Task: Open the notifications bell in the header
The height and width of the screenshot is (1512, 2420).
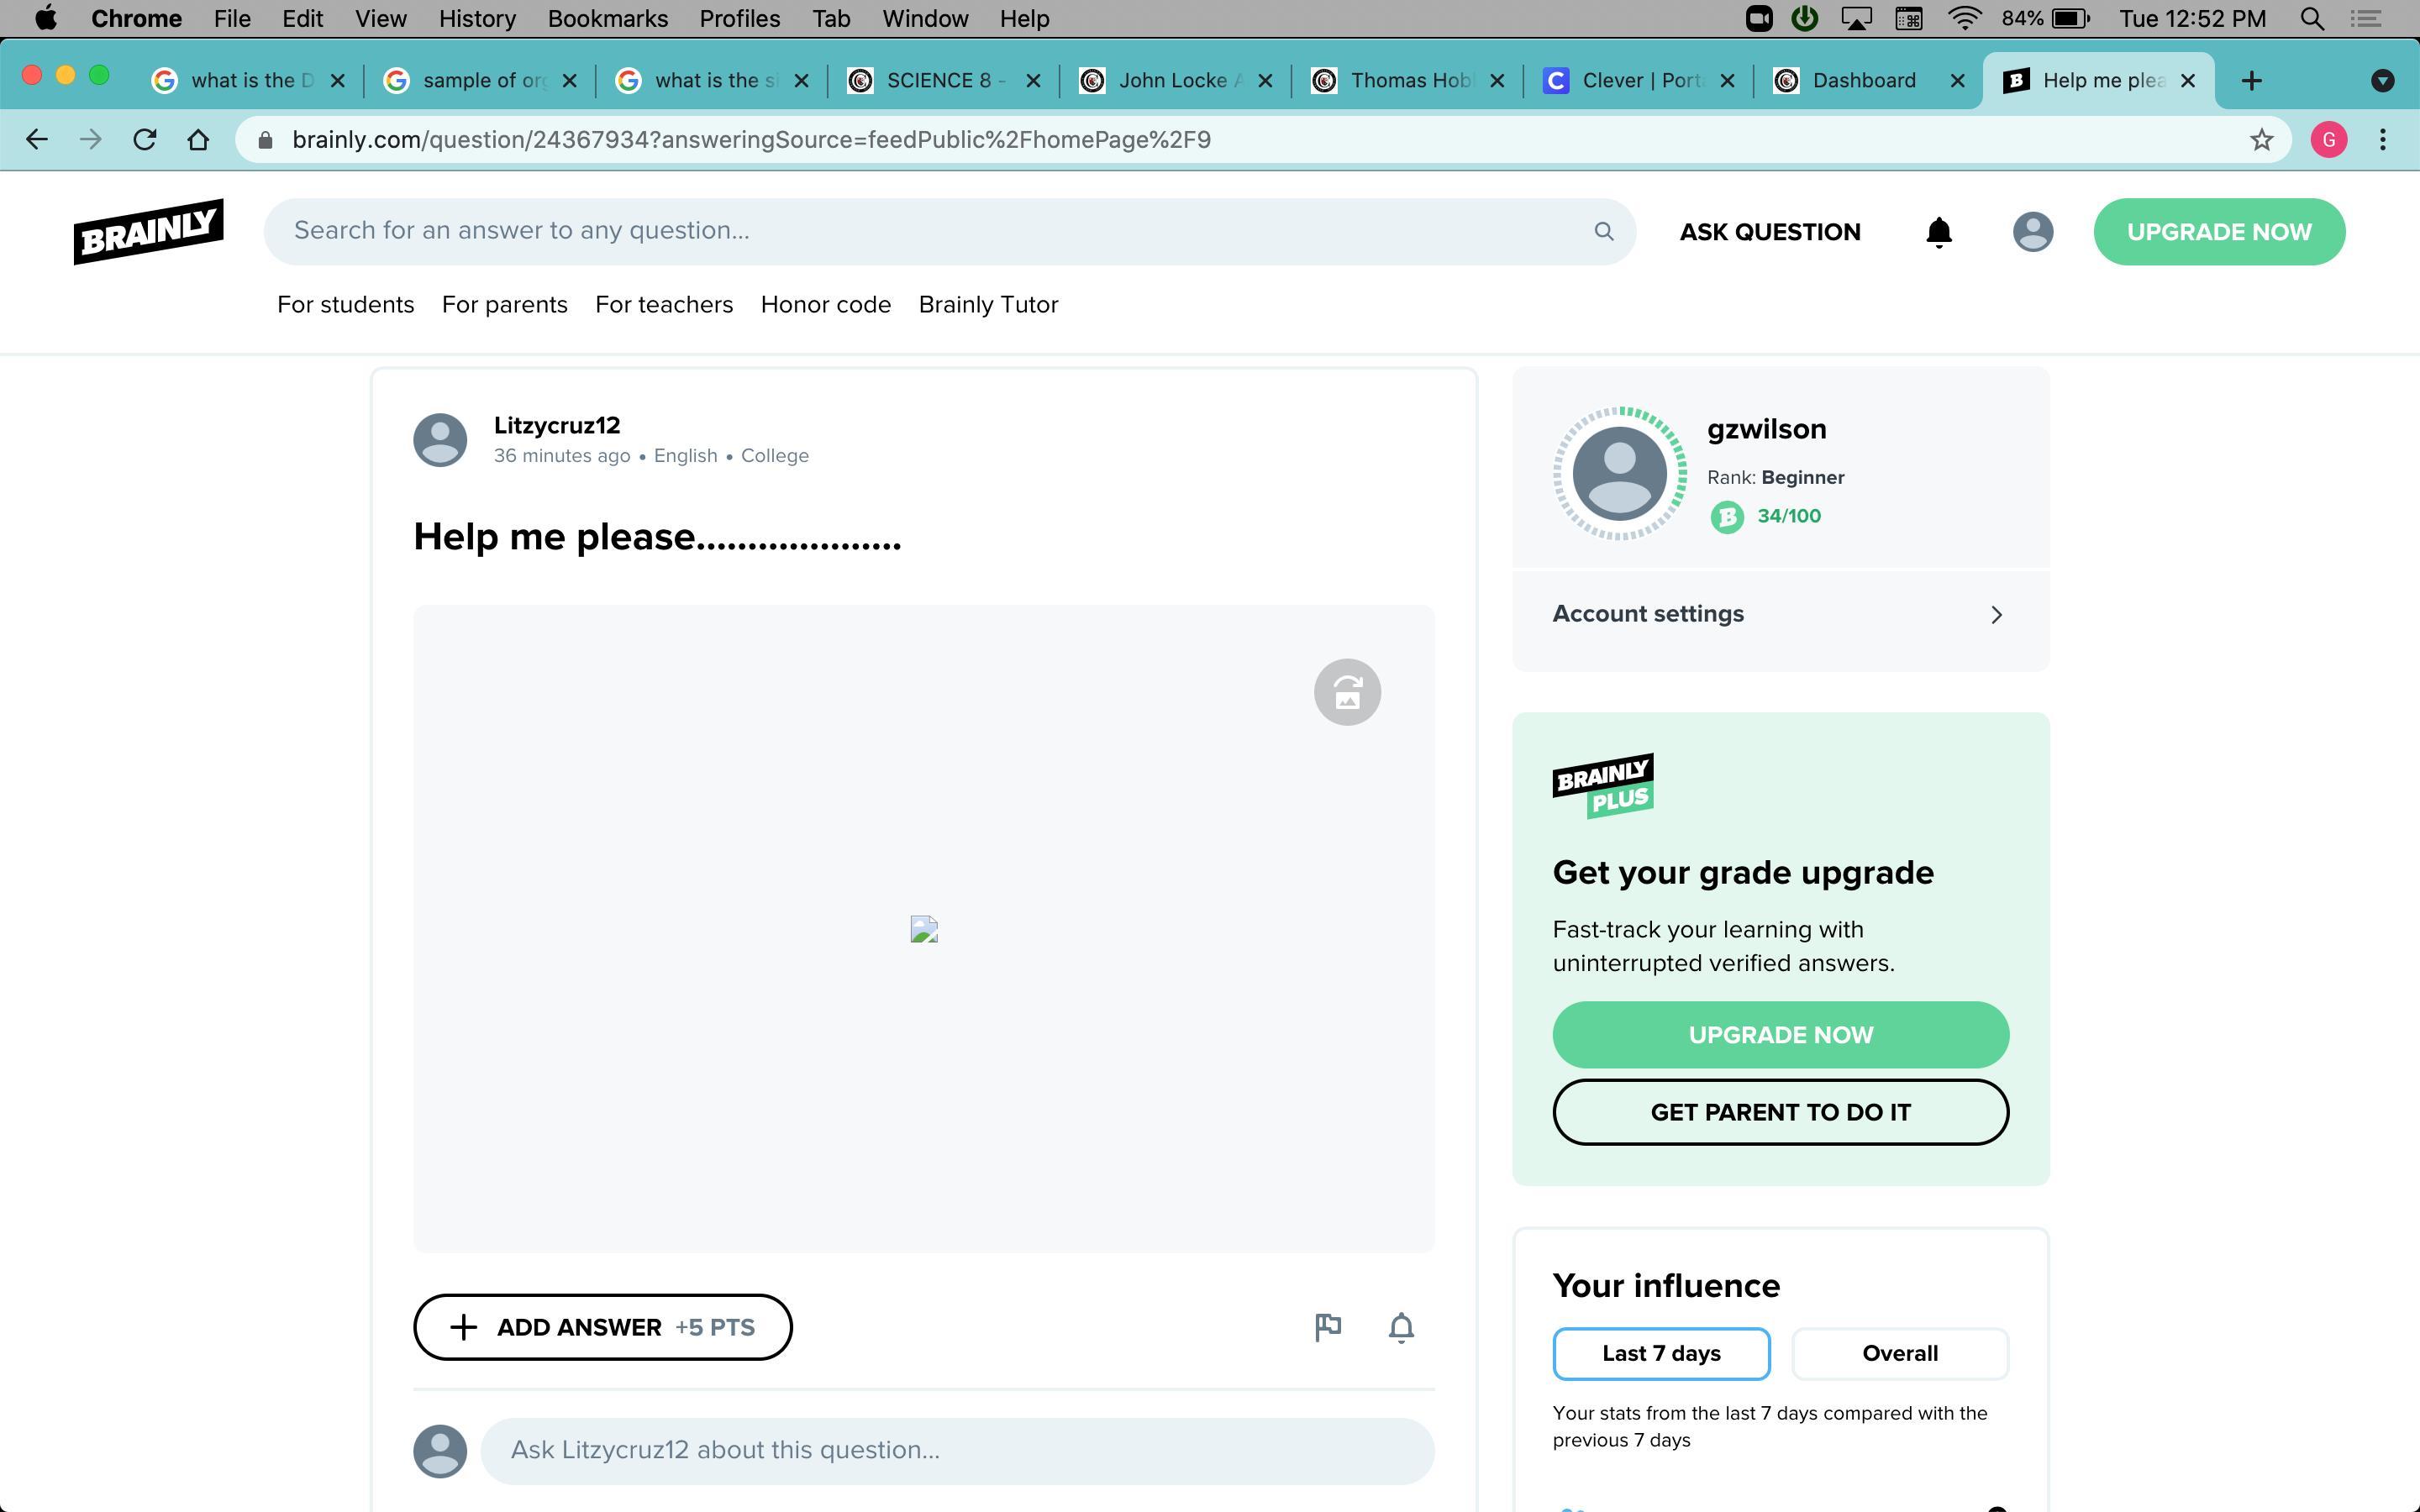Action: coord(1938,232)
